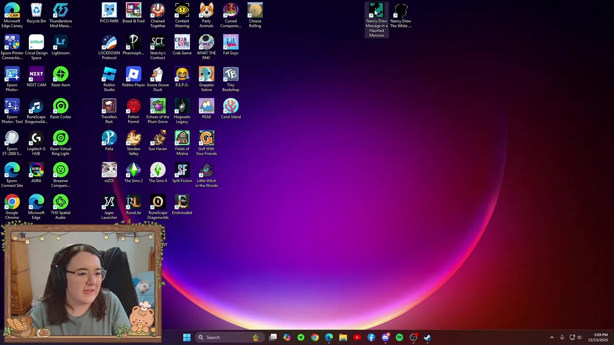
Task: Click the taskbar Search box
Action: pyautogui.click(x=229, y=337)
